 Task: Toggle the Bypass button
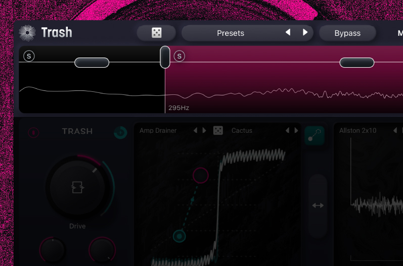(x=347, y=33)
